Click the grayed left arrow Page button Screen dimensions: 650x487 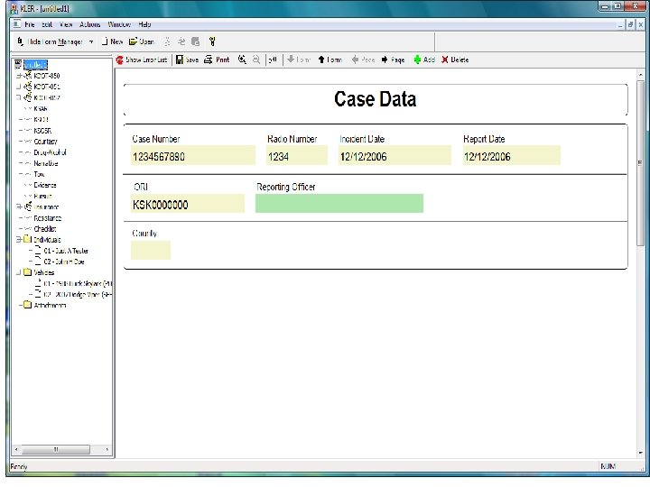pos(363,60)
